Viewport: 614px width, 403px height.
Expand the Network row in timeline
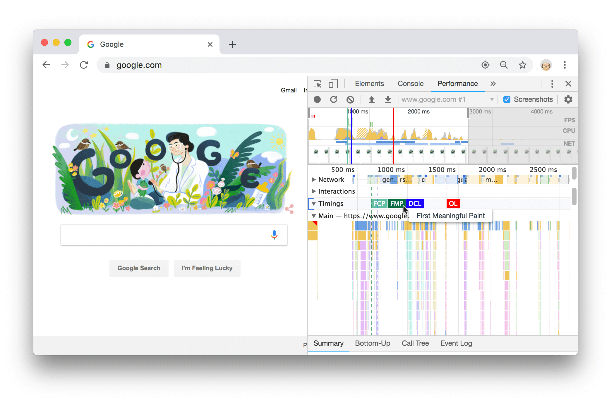tap(312, 179)
